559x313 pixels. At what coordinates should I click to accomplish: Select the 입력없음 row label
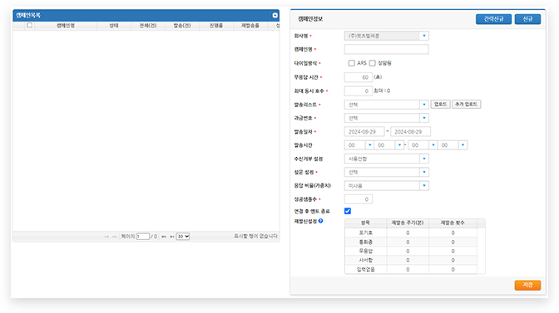tap(366, 270)
